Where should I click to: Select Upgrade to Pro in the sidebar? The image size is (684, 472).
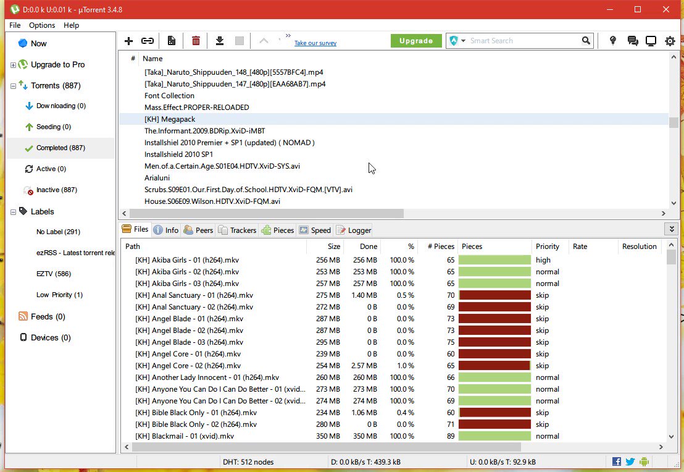click(57, 65)
